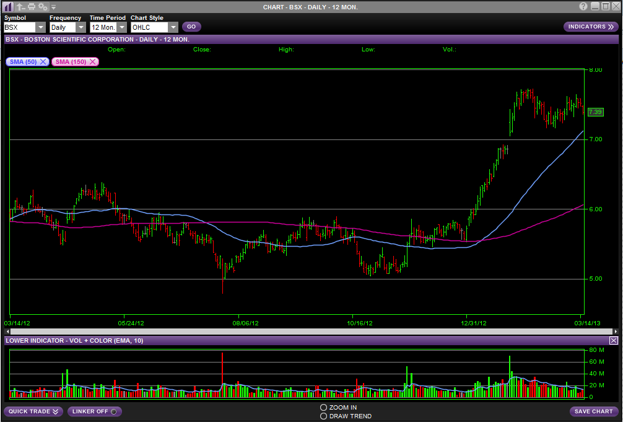Select the Zoom In radio button
Image resolution: width=623 pixels, height=422 pixels.
point(323,407)
